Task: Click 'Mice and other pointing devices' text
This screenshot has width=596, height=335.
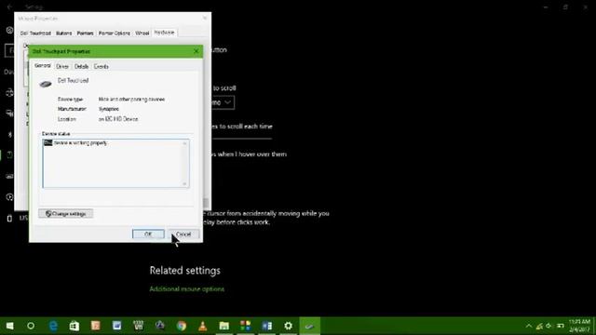Action: 131,100
